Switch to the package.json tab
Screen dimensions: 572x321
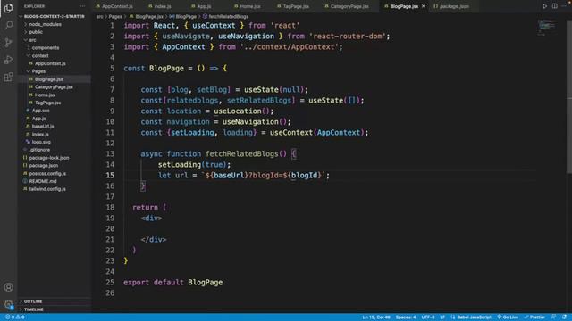click(451, 6)
